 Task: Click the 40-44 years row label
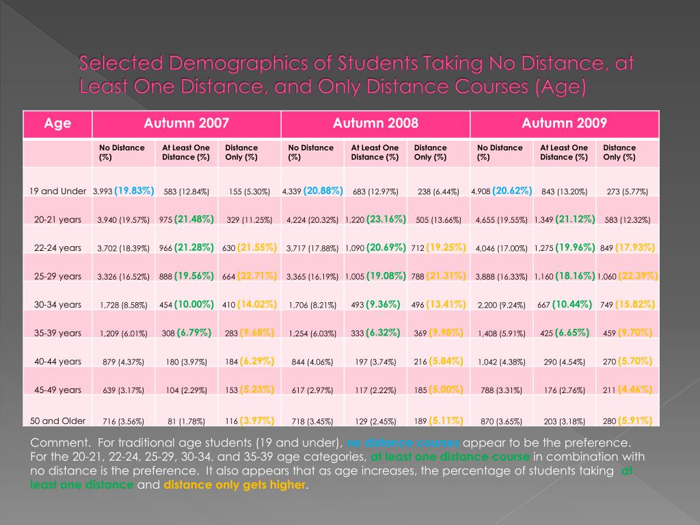57,362
